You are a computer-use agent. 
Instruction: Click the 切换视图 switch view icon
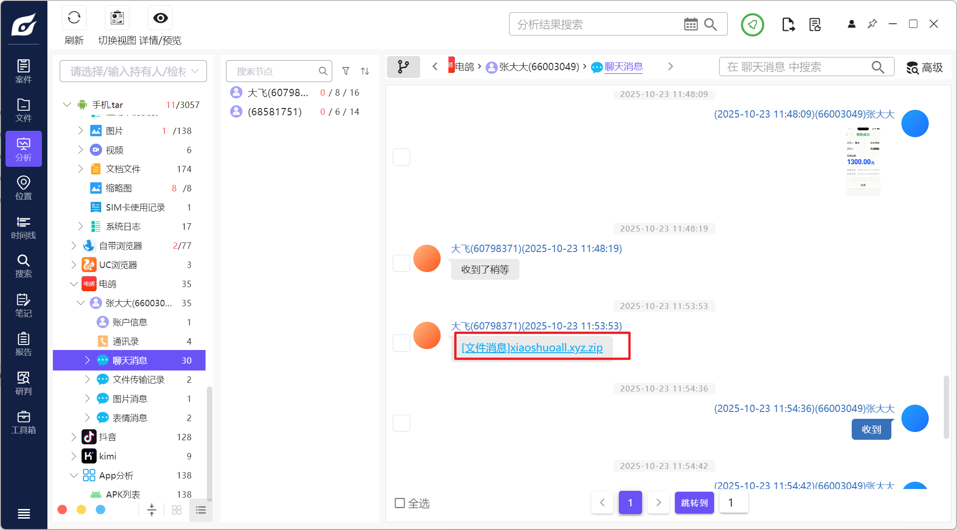coord(117,18)
